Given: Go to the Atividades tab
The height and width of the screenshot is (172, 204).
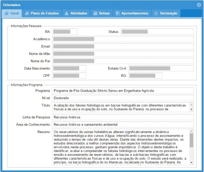Looking at the screenshot, I should (x=75, y=13).
